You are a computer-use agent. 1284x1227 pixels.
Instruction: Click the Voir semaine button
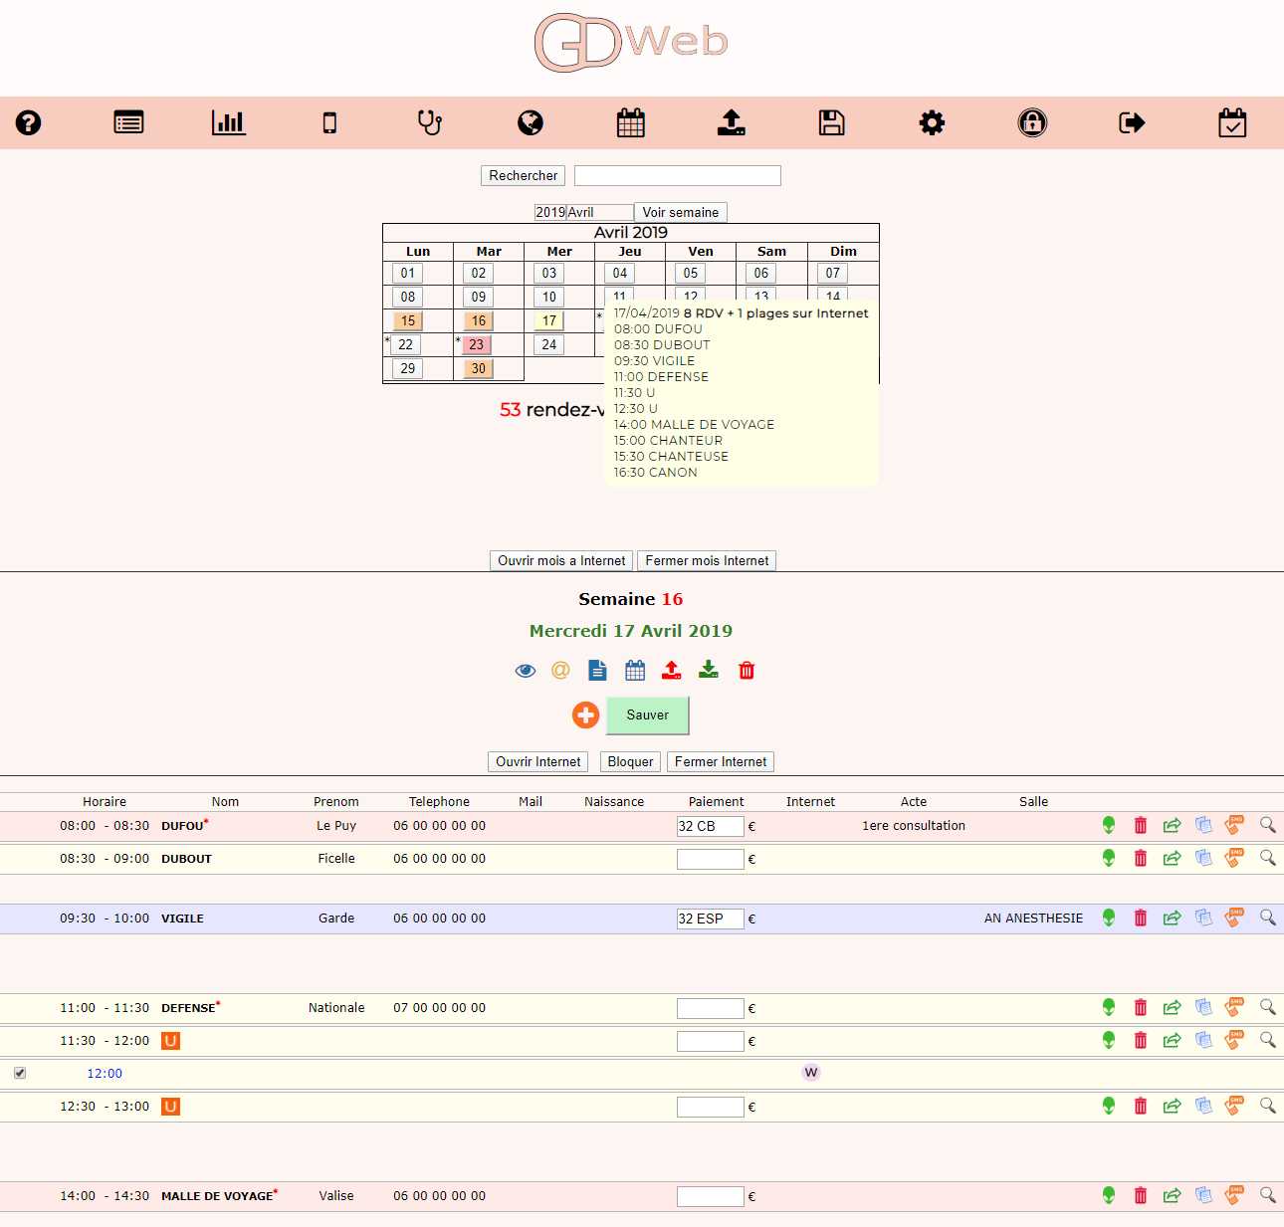tap(681, 212)
